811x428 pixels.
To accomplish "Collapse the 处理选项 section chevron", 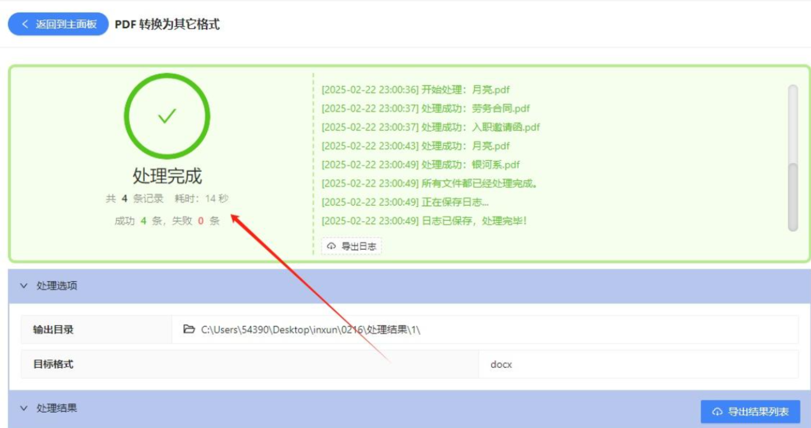I will coord(24,286).
